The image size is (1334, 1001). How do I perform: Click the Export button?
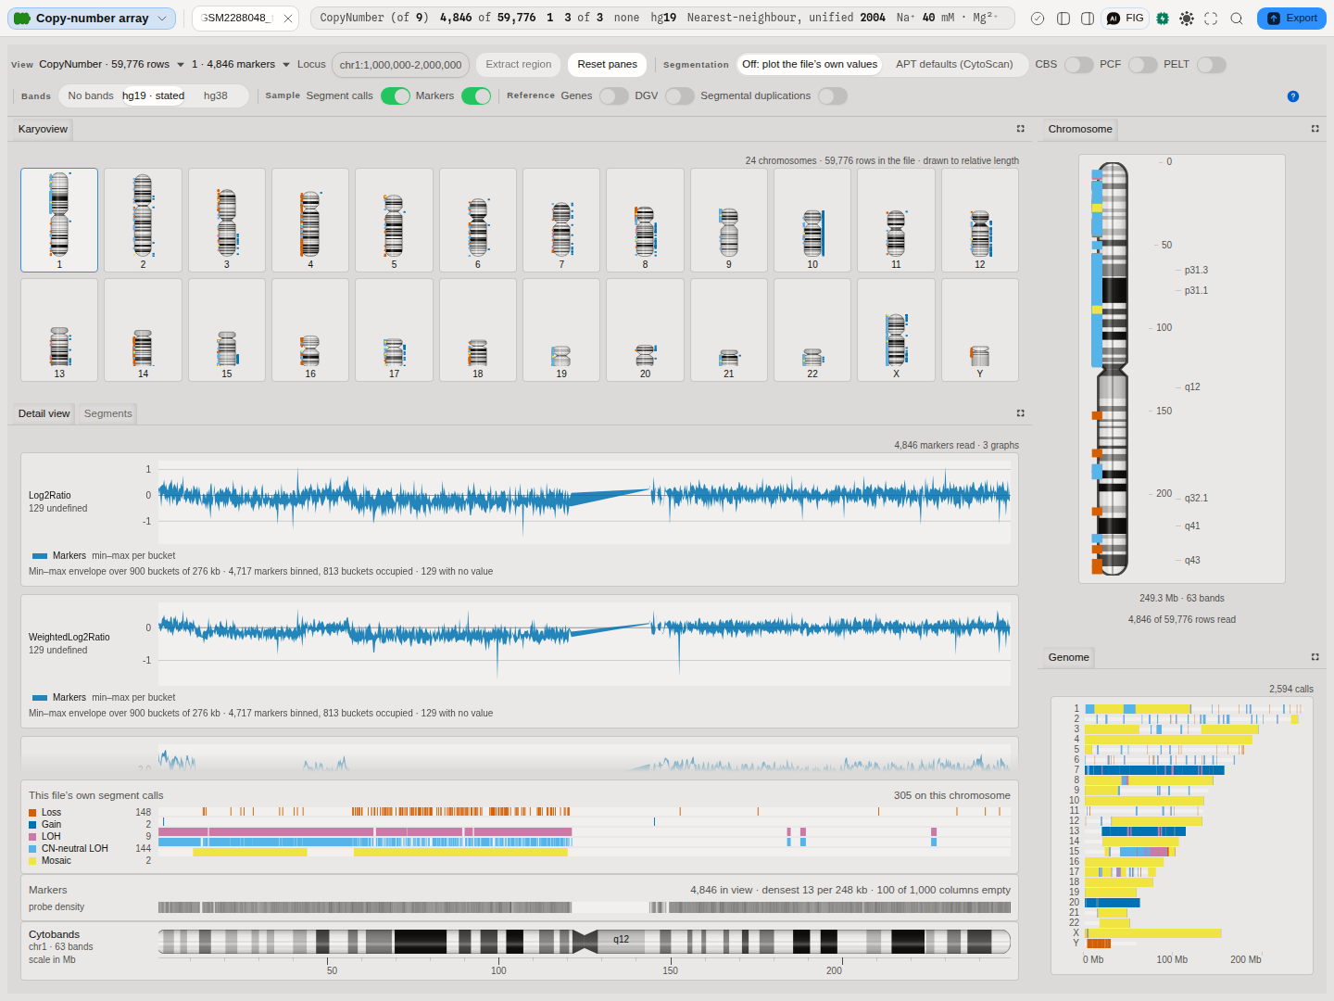[1291, 19]
